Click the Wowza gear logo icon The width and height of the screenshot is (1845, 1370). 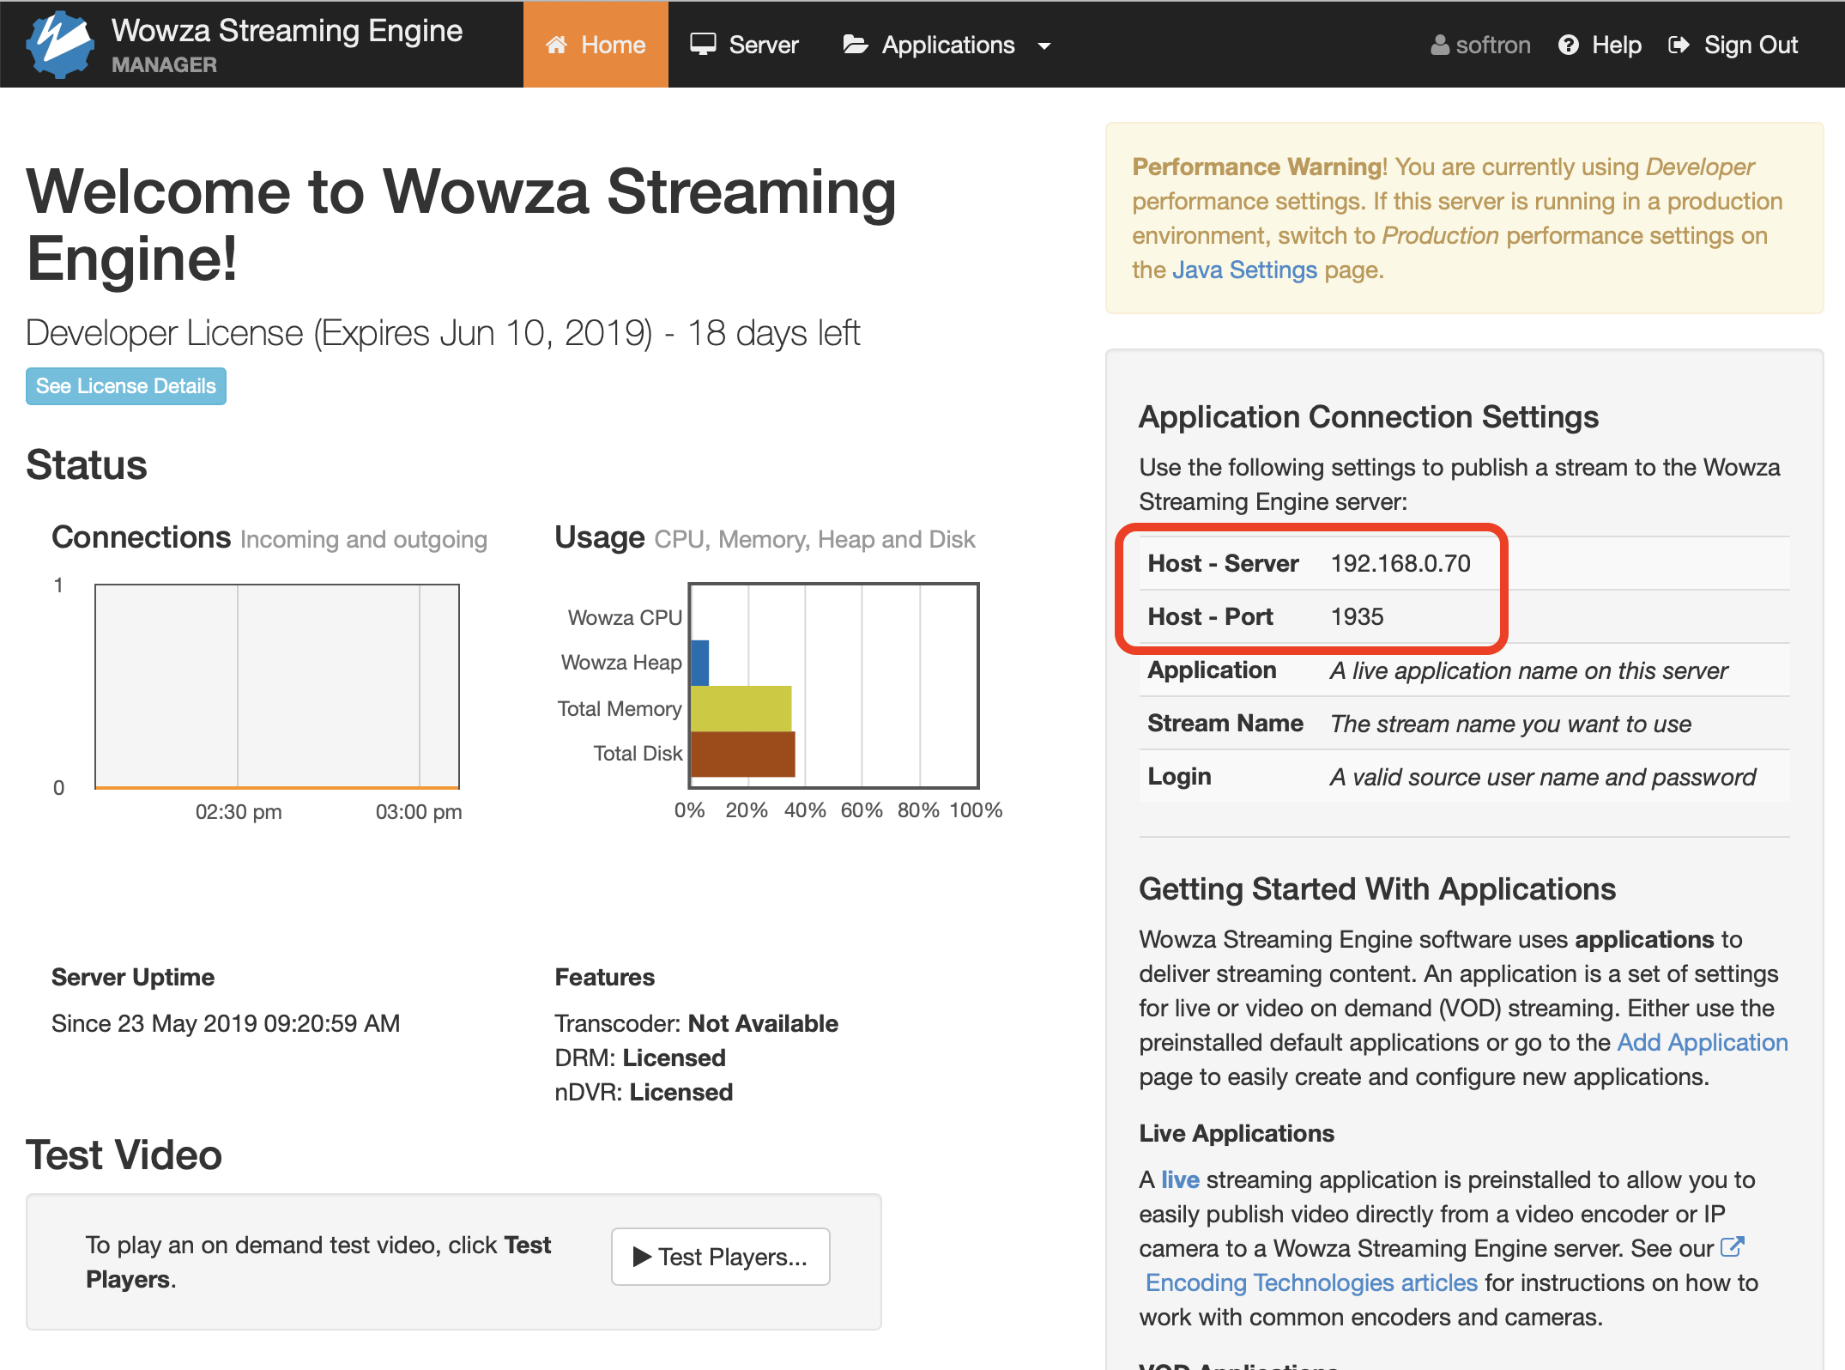point(60,45)
